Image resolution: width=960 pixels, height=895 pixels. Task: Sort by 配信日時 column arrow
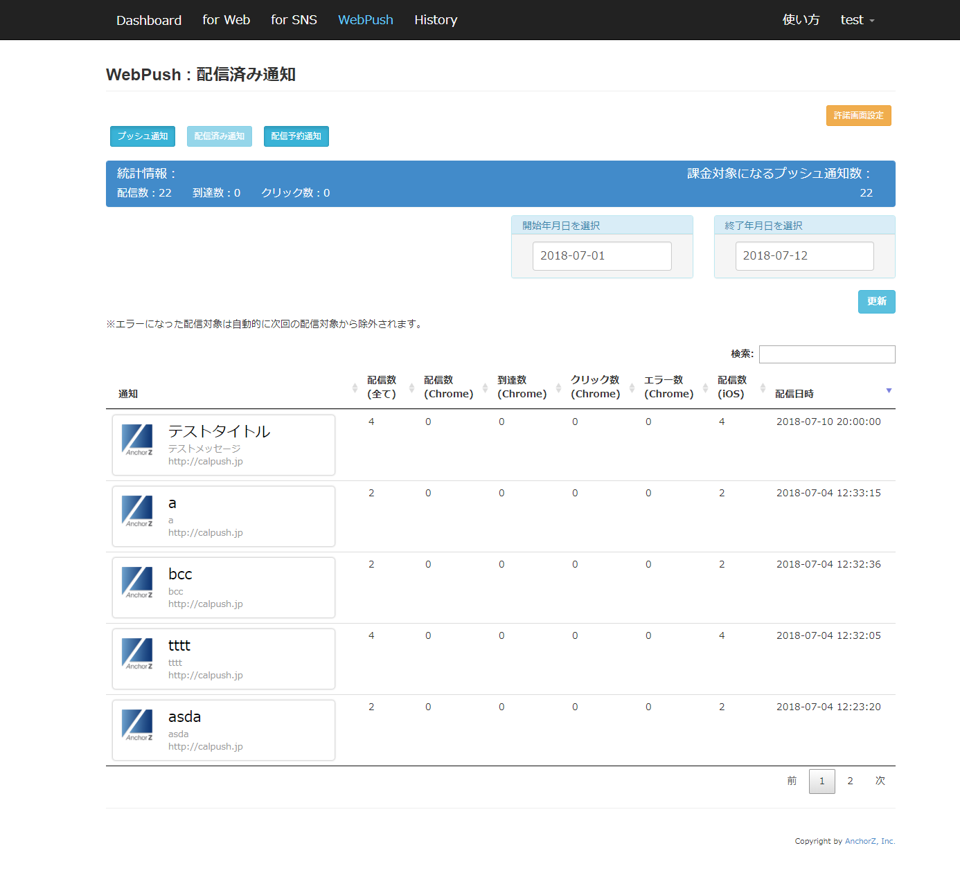[889, 391]
